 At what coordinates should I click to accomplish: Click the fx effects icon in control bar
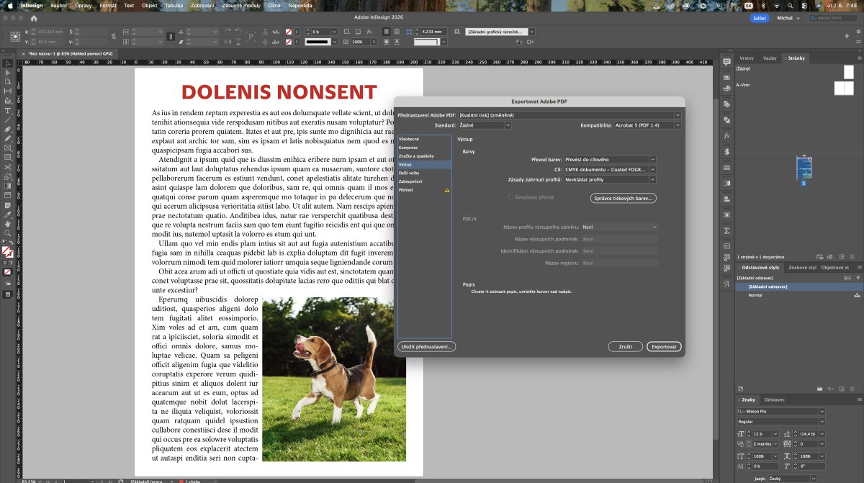pos(369,32)
